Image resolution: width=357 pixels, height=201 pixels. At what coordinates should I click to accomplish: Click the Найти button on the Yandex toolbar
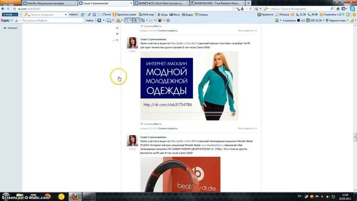coord(89,20)
